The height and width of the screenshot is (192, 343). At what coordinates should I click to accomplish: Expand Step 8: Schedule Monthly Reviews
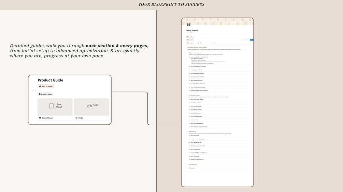click(x=190, y=87)
